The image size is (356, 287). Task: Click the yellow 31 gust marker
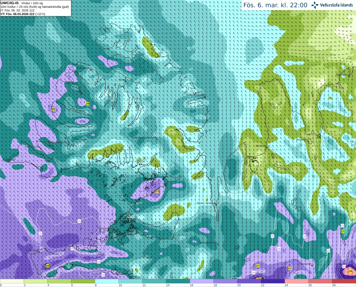coord(290,268)
